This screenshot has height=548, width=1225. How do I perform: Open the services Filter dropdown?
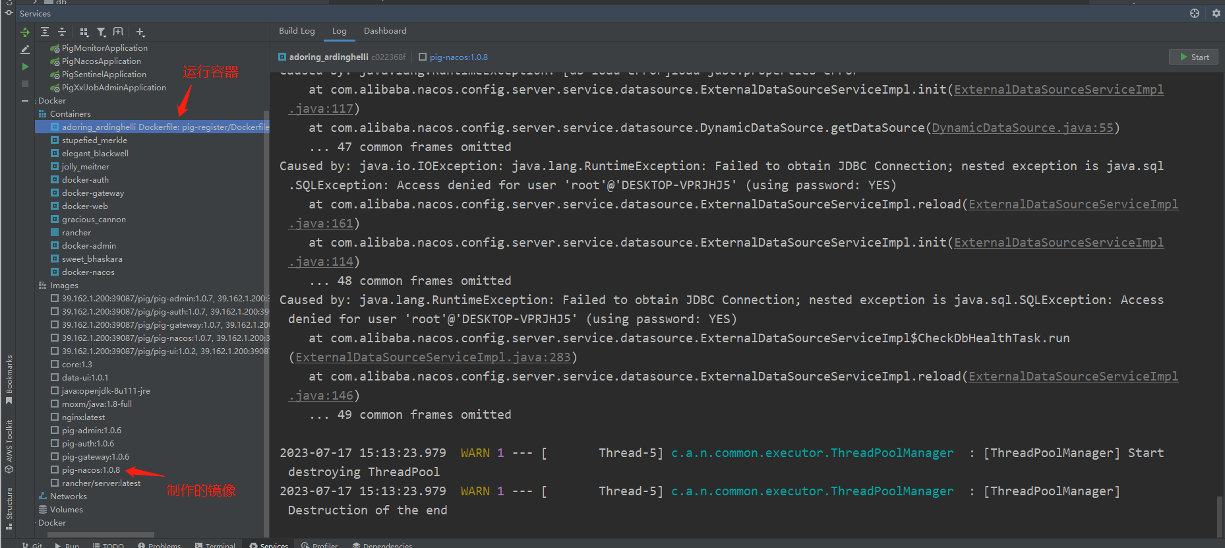(101, 32)
